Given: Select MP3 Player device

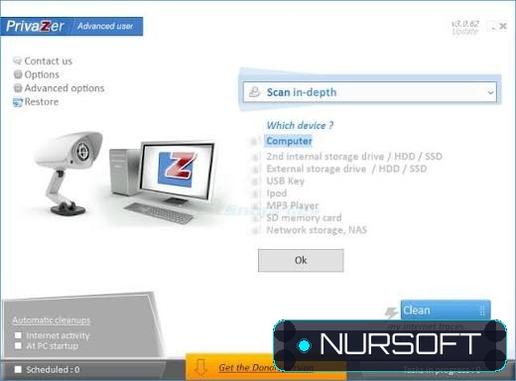Looking at the screenshot, I should [293, 205].
